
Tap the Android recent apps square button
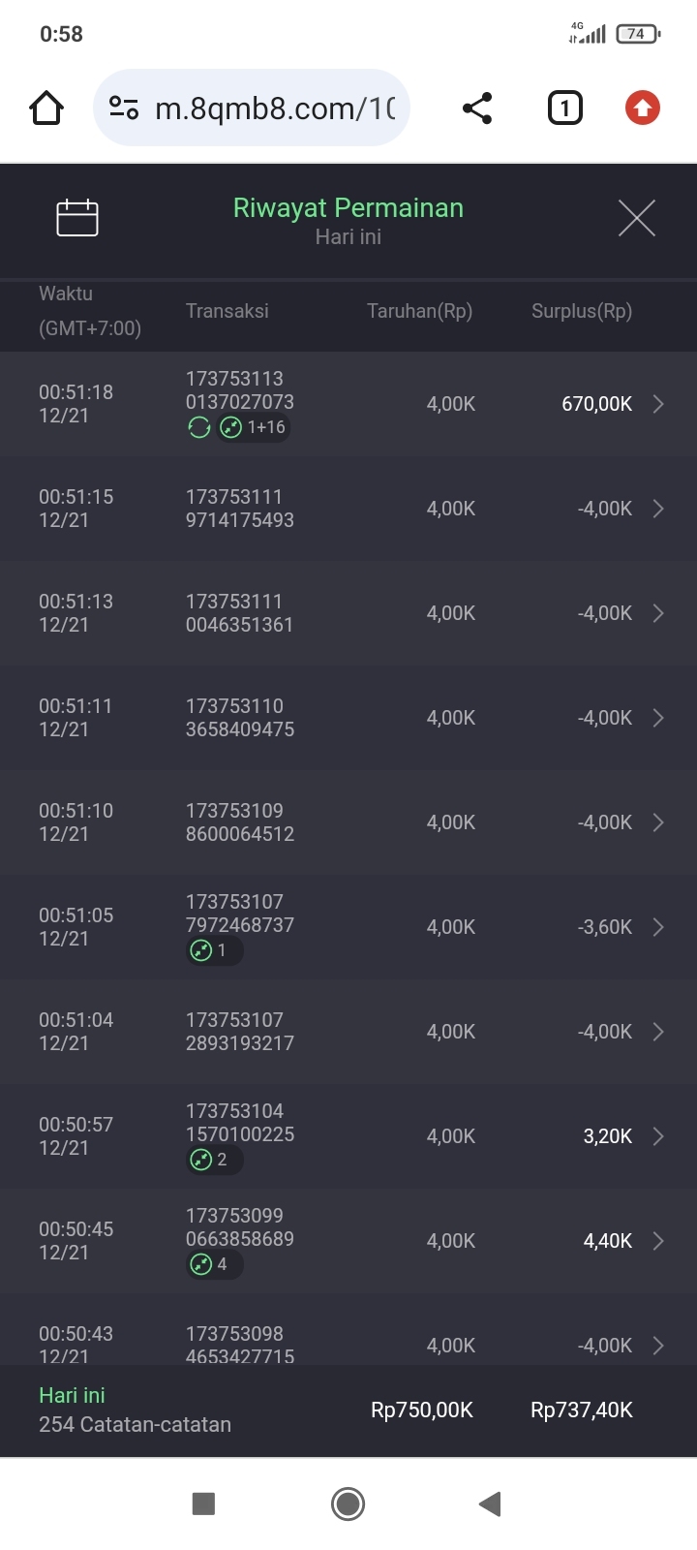(203, 1503)
